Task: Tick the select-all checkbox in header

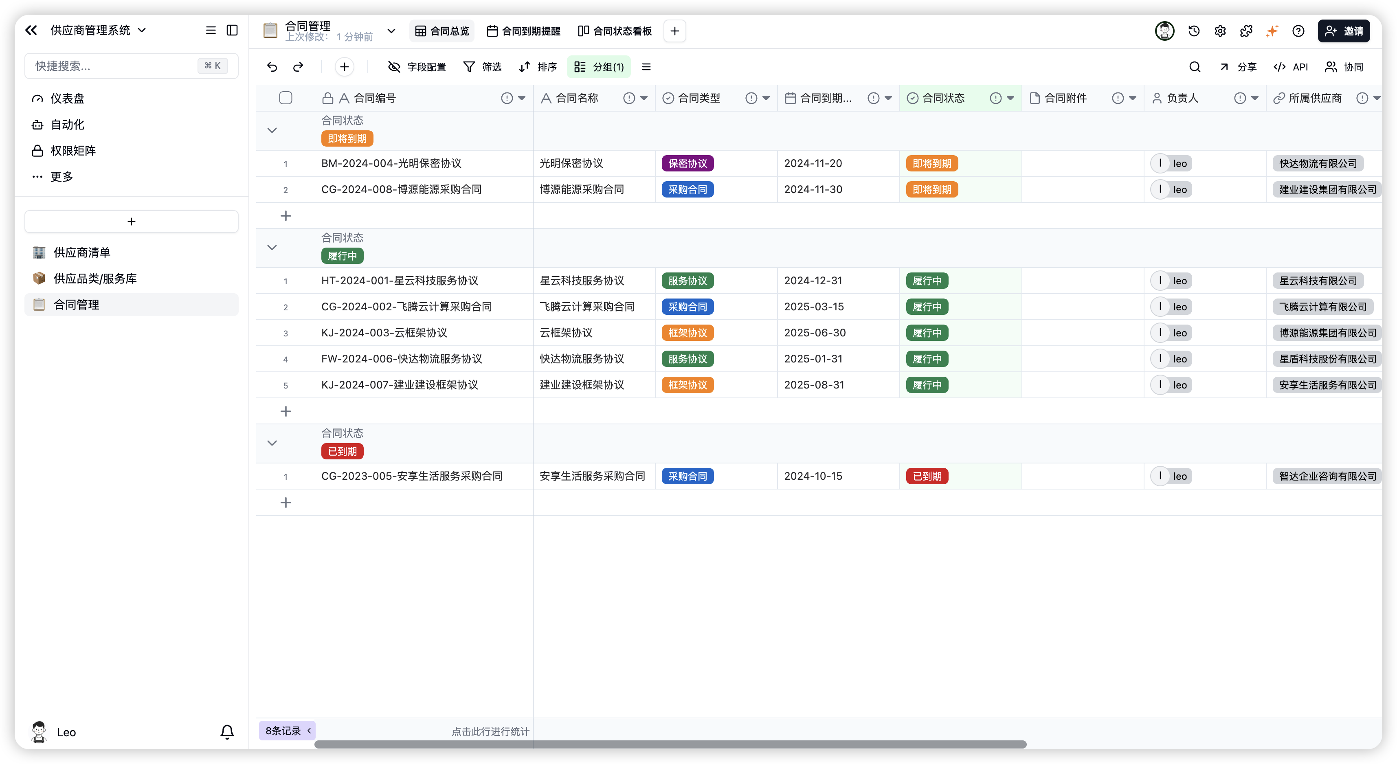Action: [x=285, y=98]
